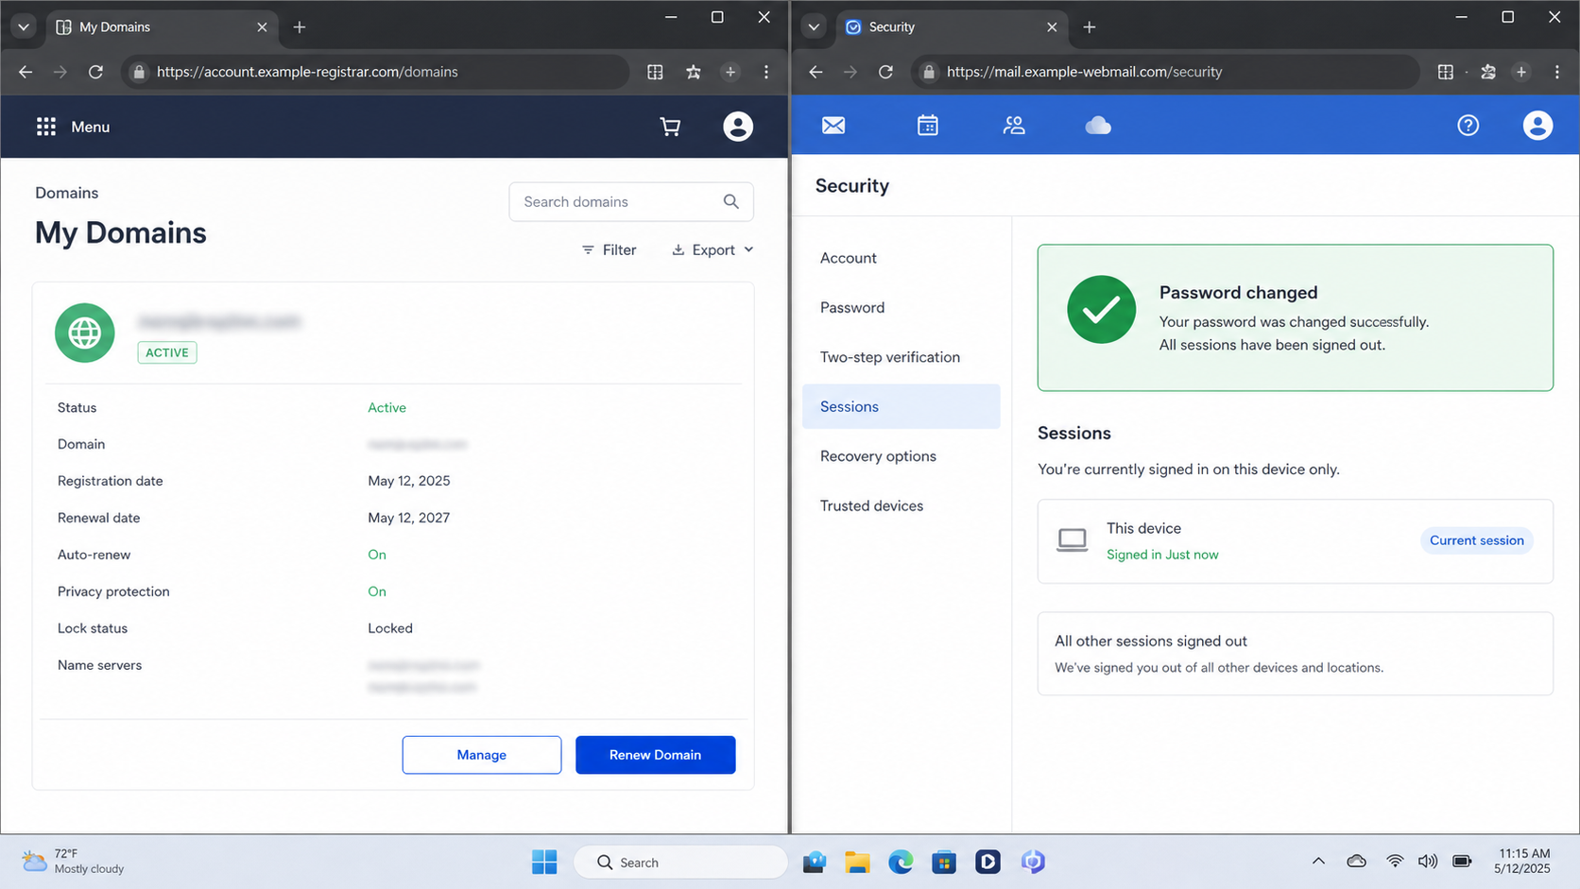Open the weather widget on taskbar
The height and width of the screenshot is (889, 1580).
click(x=73, y=862)
